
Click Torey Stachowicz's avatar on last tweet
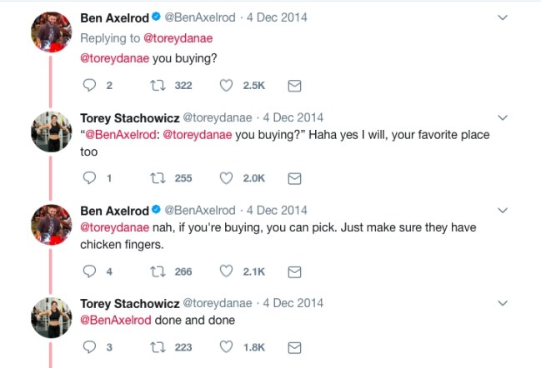point(50,316)
